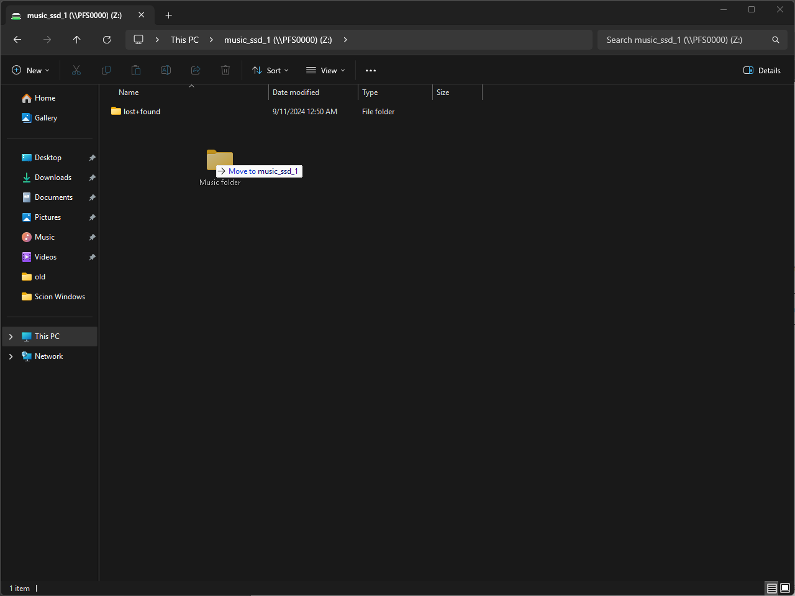Maximize the File Explorer window
Viewport: 795px width, 596px height.
pos(752,9)
